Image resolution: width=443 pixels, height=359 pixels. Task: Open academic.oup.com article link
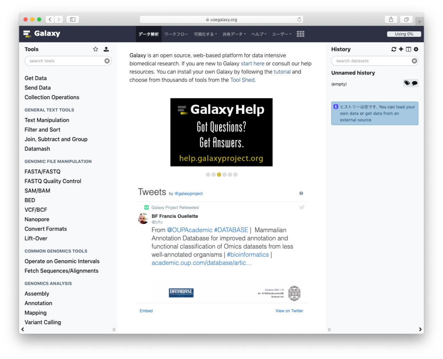tap(202, 263)
